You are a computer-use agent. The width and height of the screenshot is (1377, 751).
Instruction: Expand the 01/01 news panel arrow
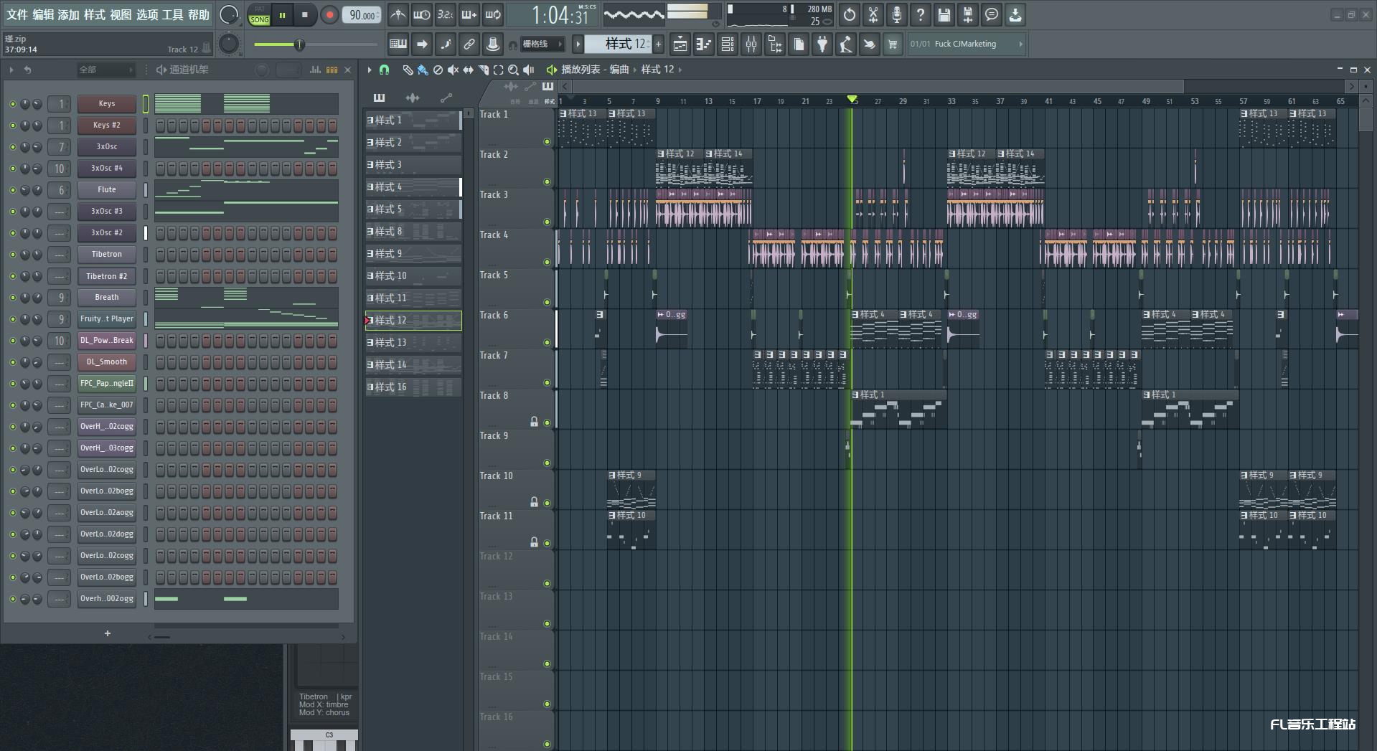tap(1020, 44)
